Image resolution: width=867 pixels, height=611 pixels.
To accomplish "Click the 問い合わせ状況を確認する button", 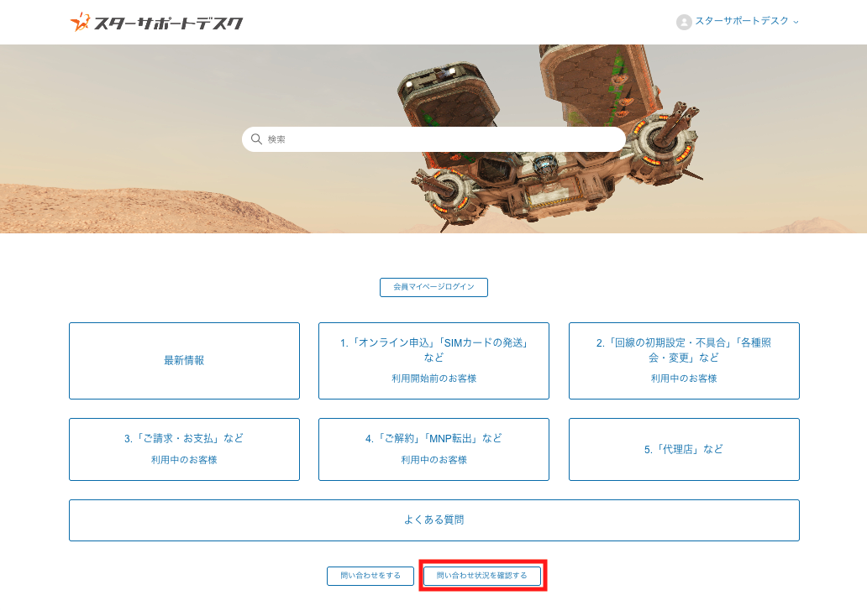I will point(482,576).
